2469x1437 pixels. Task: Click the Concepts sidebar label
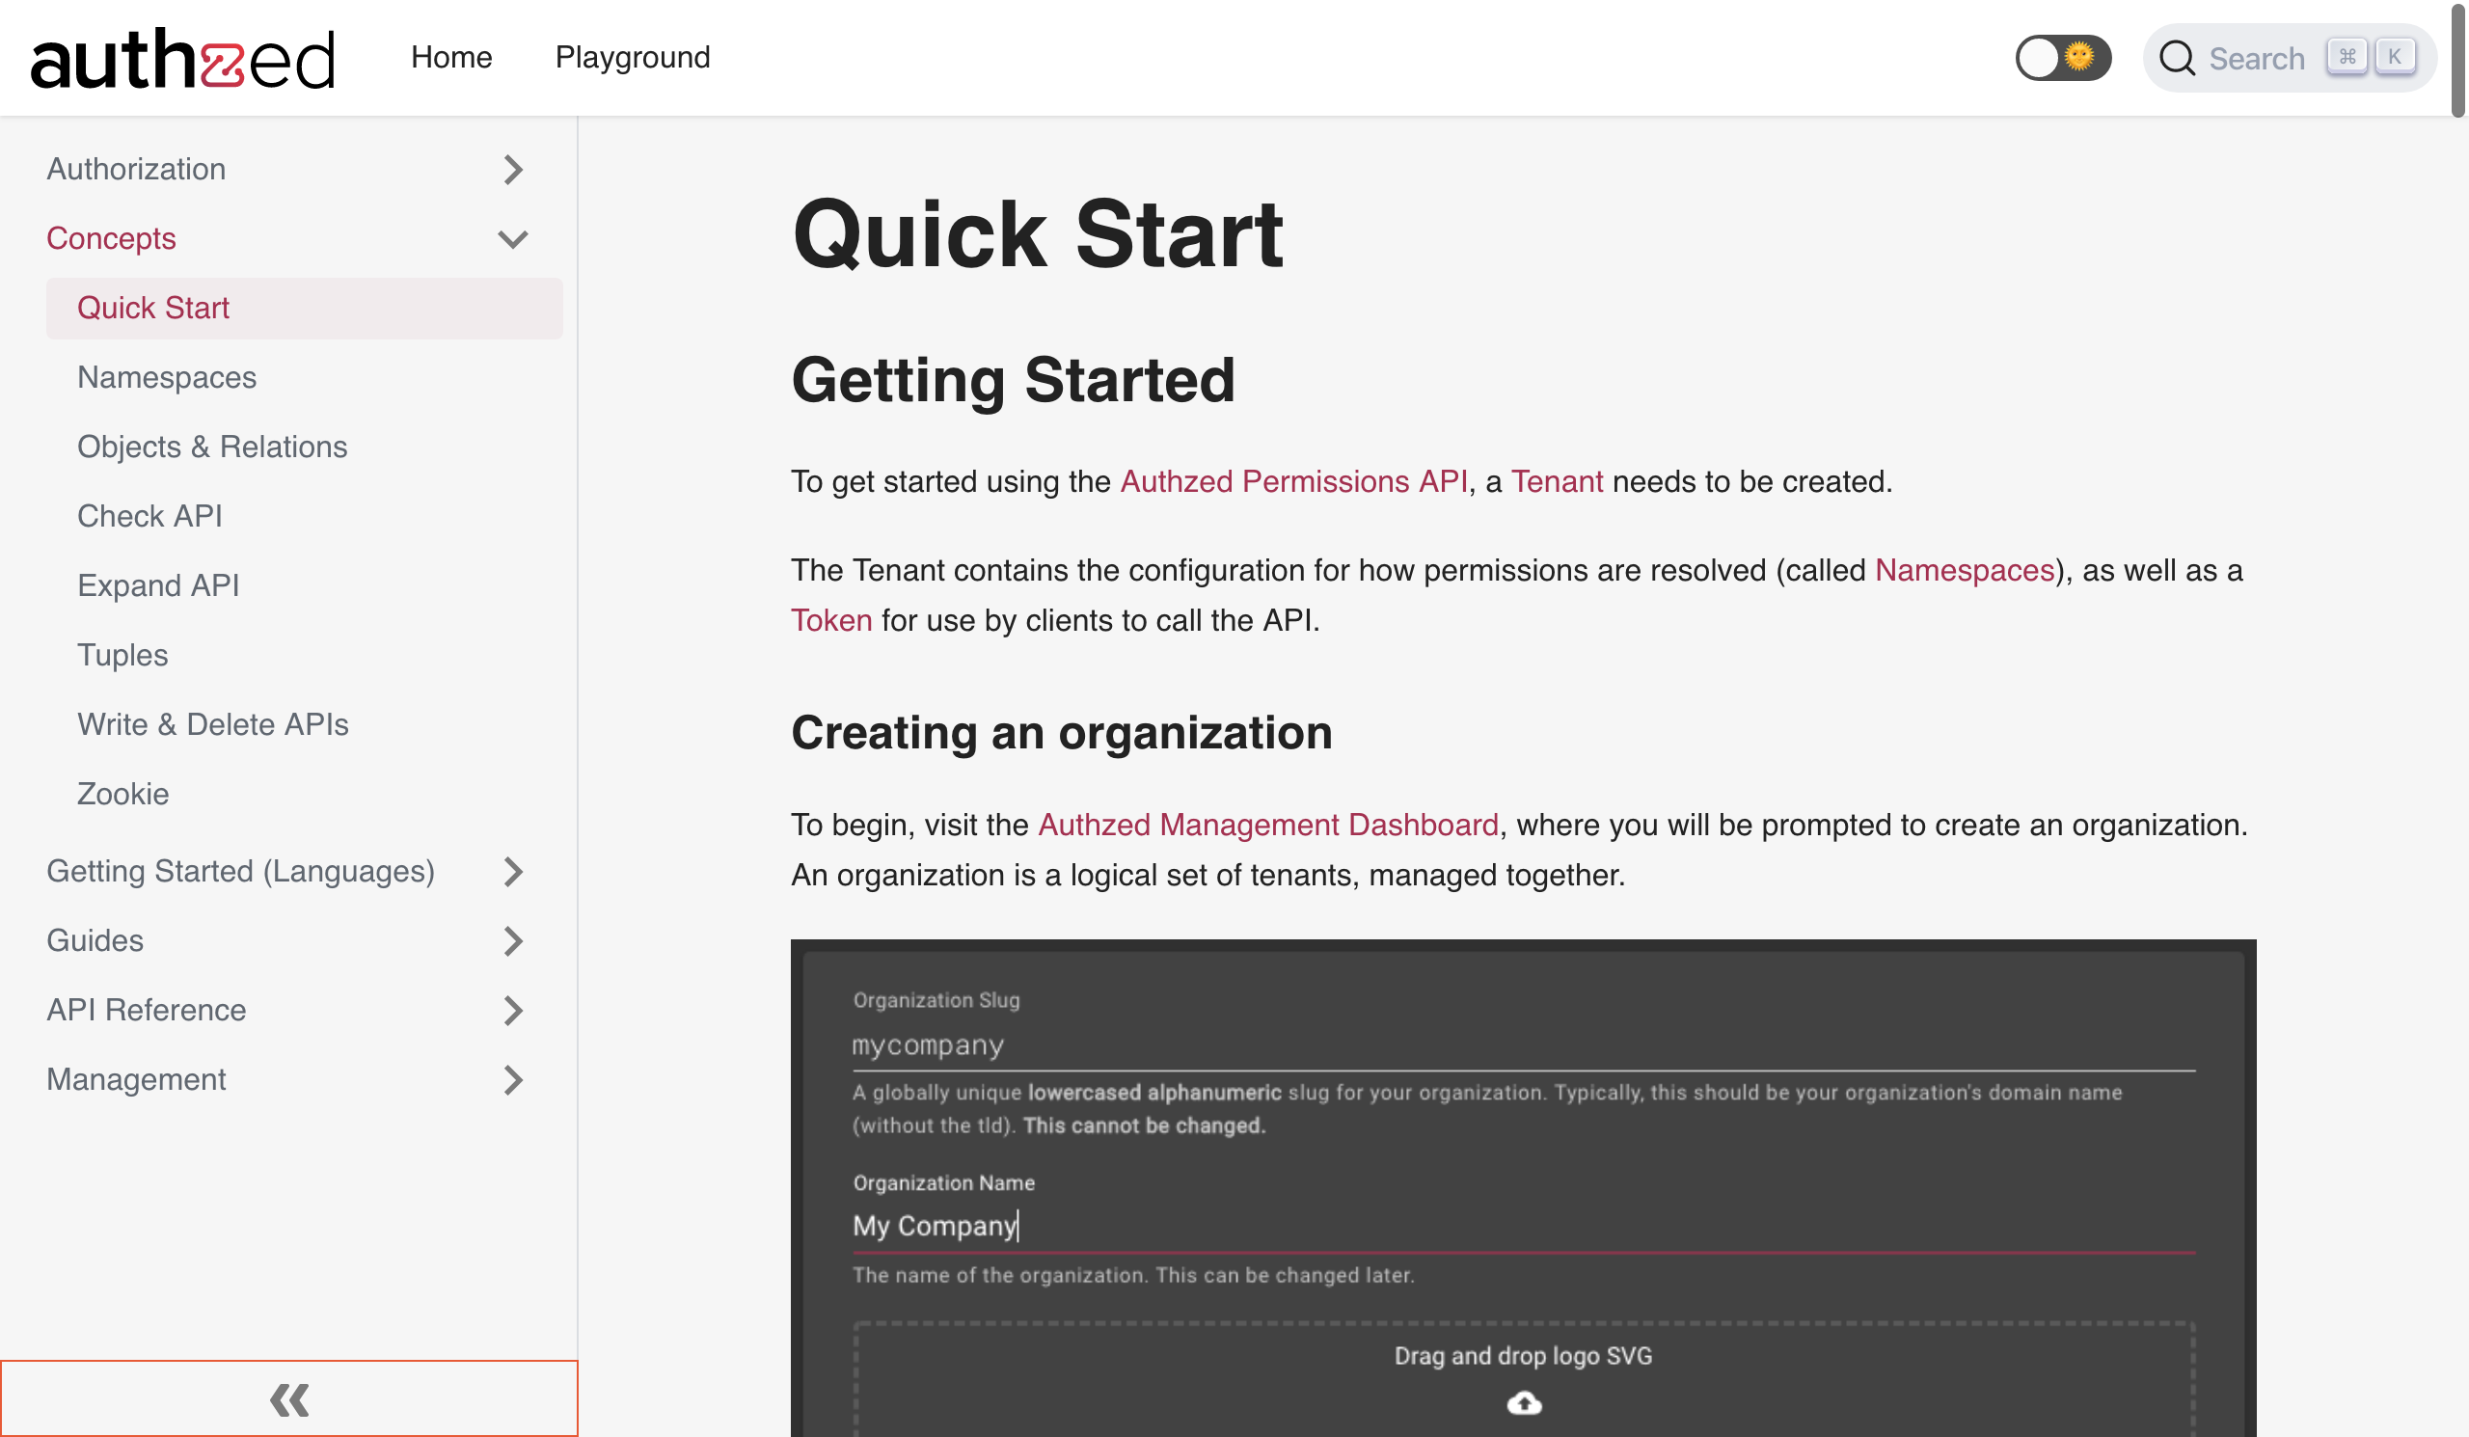111,239
